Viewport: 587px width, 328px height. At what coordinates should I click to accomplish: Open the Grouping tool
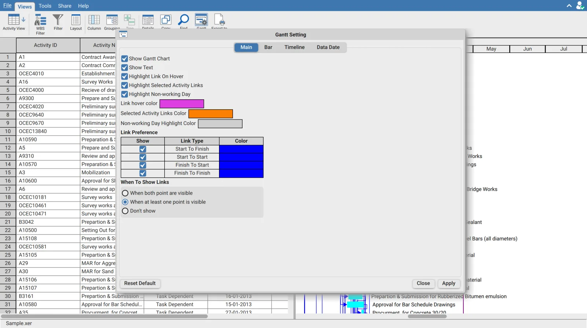coord(112,22)
